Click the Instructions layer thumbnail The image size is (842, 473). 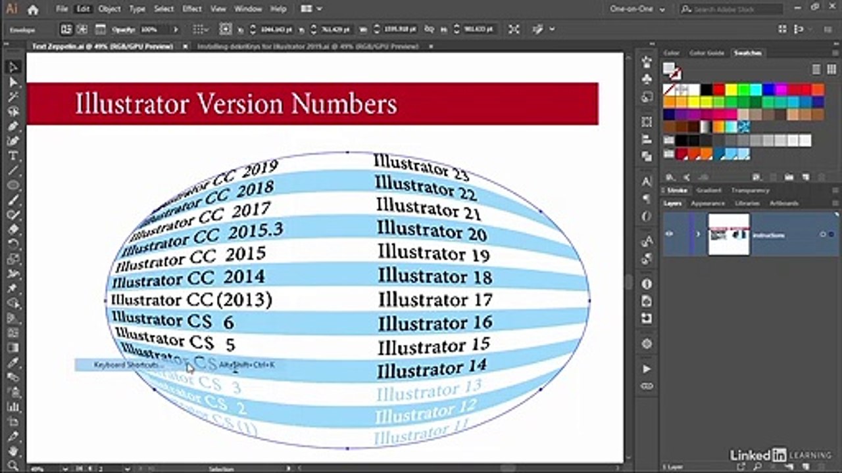(x=728, y=234)
